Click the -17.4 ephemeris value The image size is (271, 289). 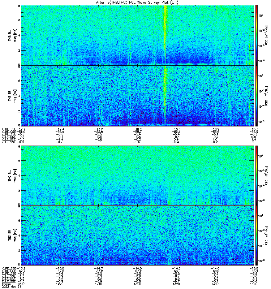coord(60,129)
